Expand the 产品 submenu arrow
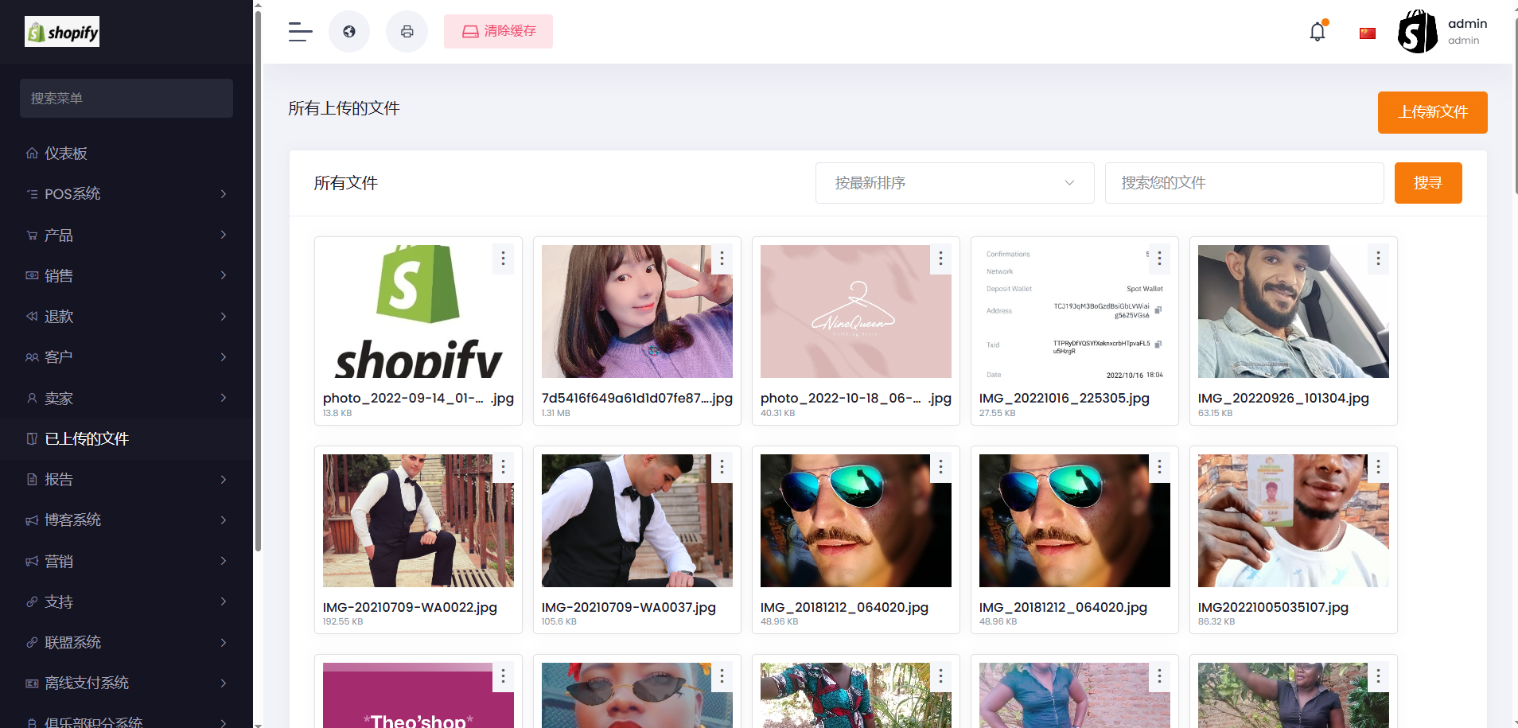 pyautogui.click(x=224, y=235)
